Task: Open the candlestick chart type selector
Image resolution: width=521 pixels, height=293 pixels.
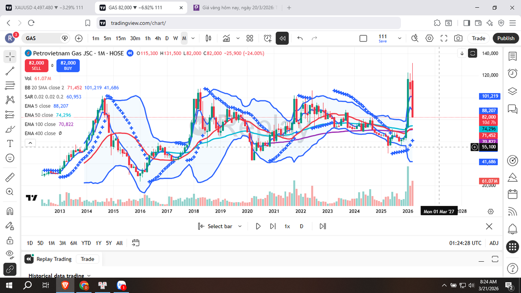Action: coord(208,38)
